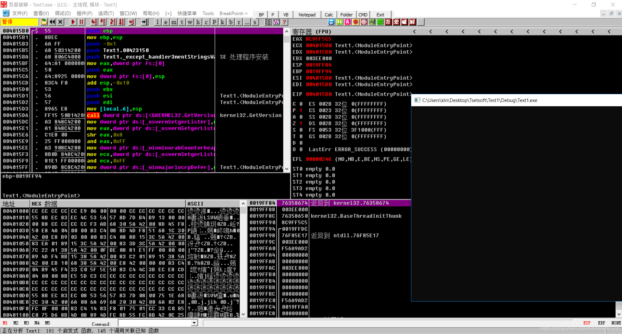Click the go to address arrow icon
The image size is (622, 334).
pos(145,22)
